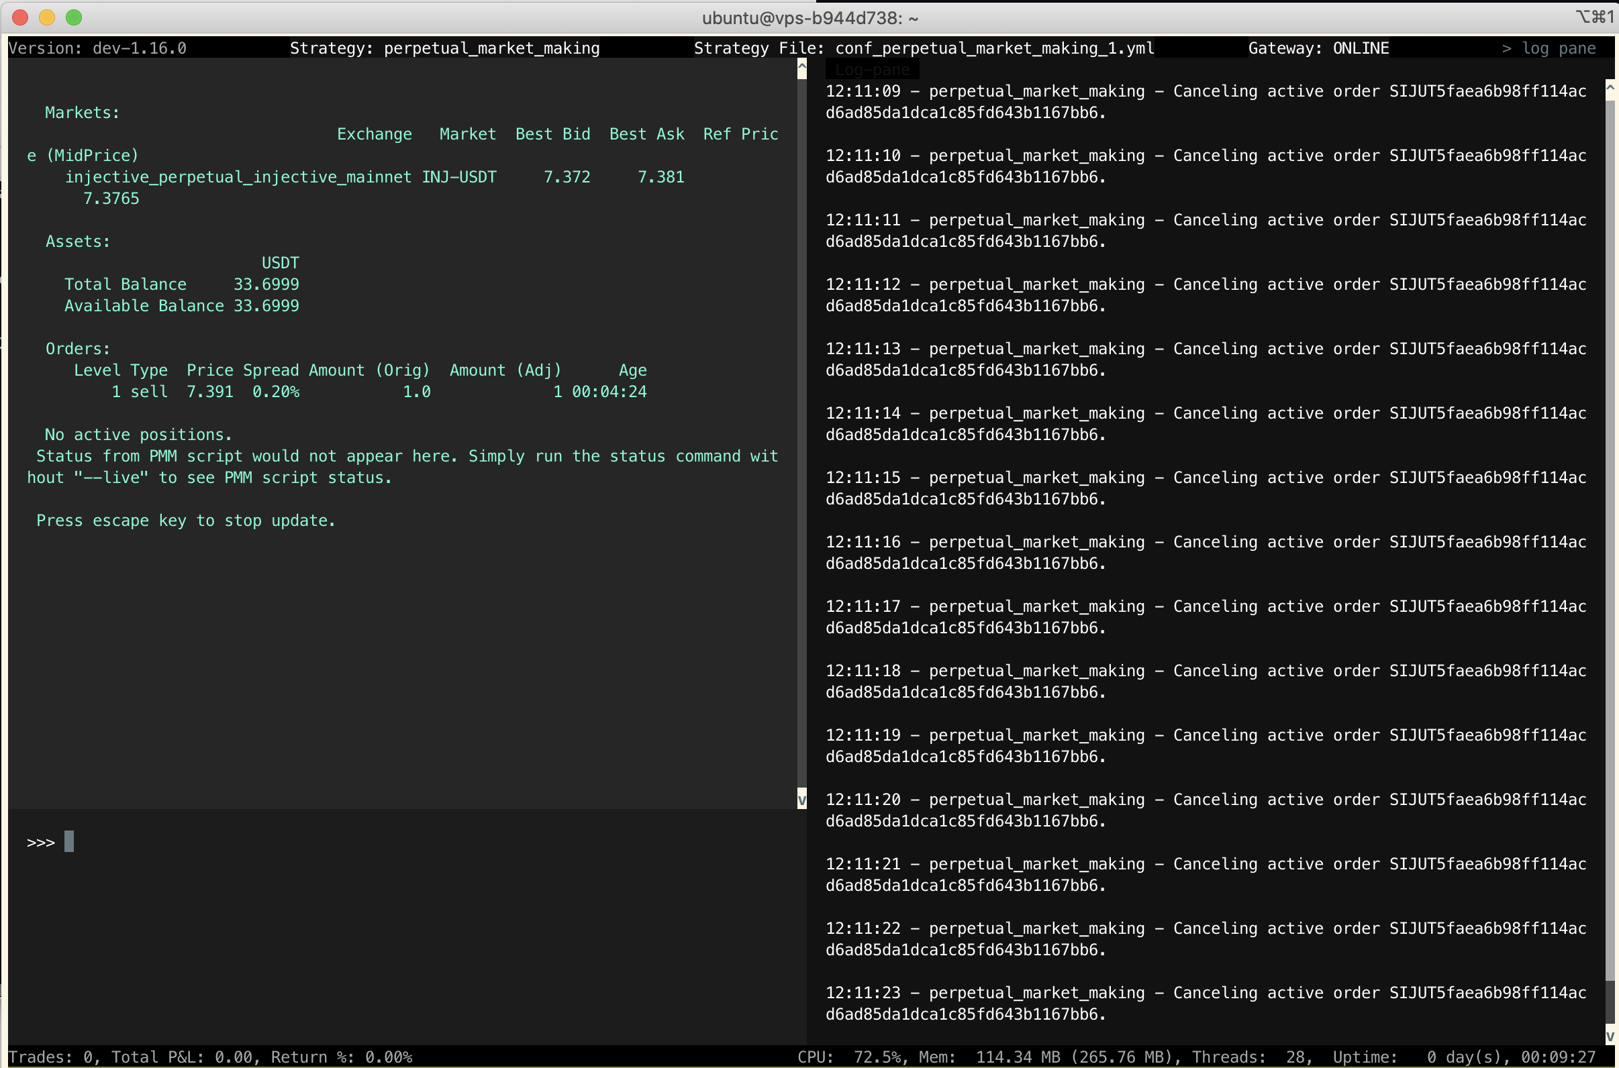The image size is (1619, 1068).
Task: Click the left pane scroll-up arrow
Action: coord(801,68)
